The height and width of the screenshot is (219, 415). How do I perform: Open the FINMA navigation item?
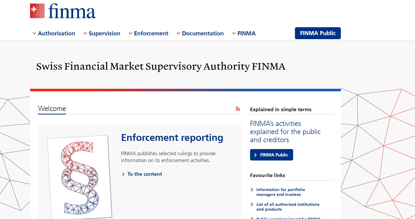pyautogui.click(x=247, y=33)
